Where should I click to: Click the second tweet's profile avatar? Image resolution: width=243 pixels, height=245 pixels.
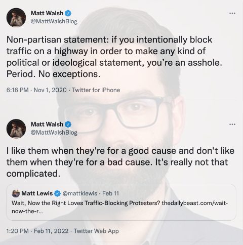(16, 129)
